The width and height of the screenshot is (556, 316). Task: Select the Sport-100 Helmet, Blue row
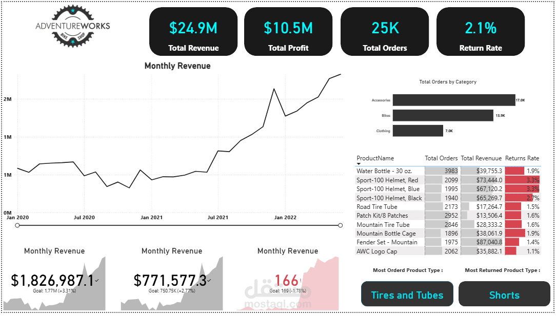(x=448, y=189)
